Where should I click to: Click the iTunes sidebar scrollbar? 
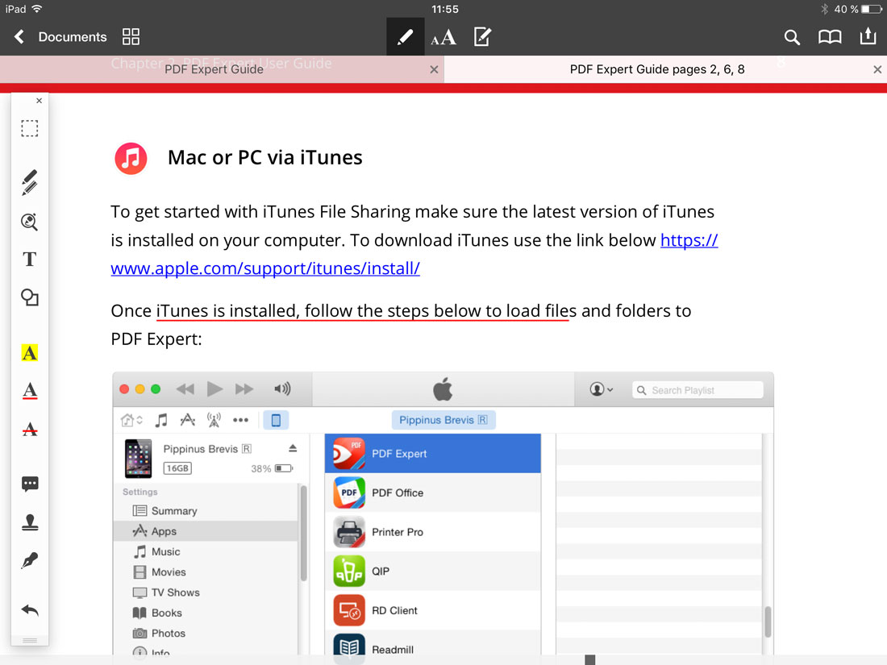304,534
